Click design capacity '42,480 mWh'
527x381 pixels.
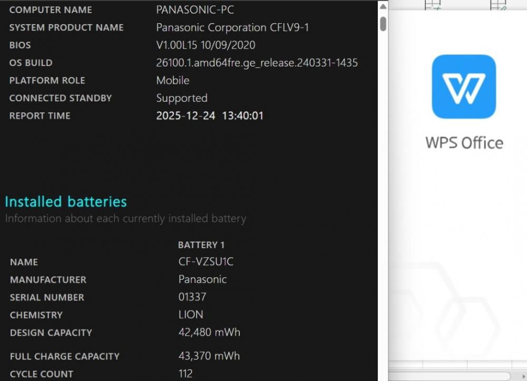coord(209,333)
